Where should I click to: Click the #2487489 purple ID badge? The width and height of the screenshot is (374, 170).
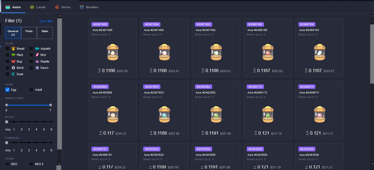click(100, 24)
